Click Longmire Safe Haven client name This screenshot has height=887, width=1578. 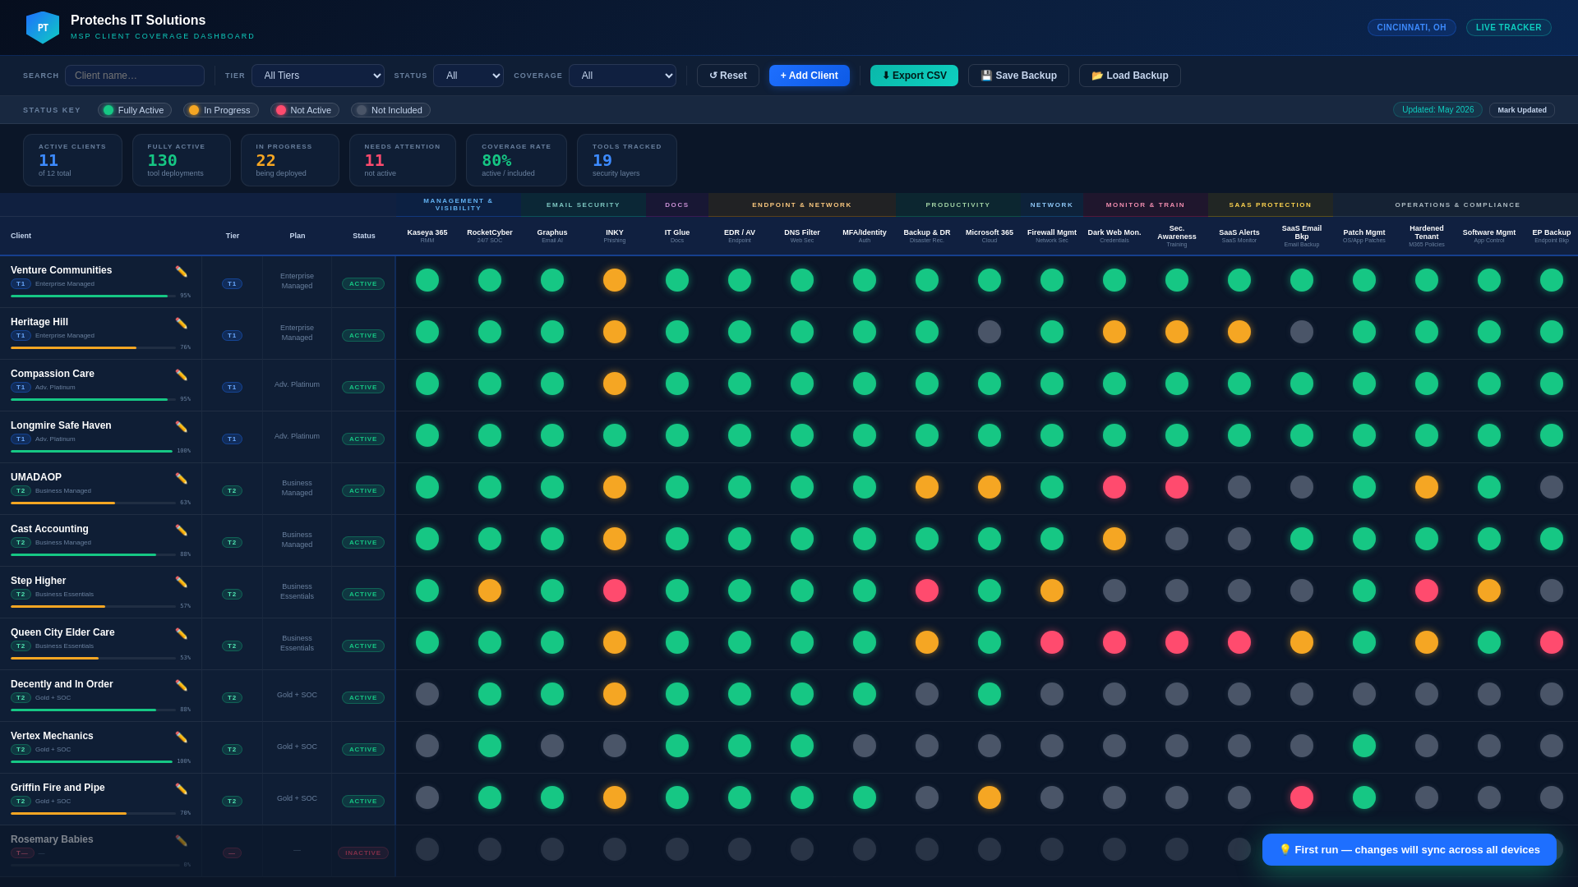click(x=61, y=425)
